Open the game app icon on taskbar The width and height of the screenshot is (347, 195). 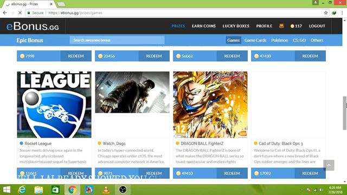point(89,190)
